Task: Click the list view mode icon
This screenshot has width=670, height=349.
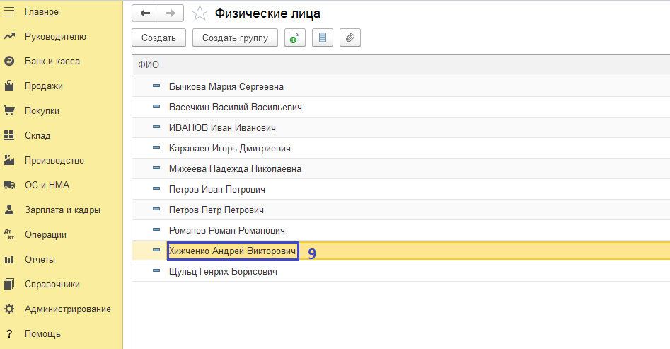Action: (x=323, y=38)
